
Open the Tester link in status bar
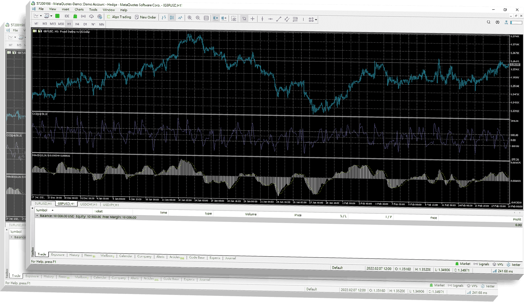(x=514, y=264)
